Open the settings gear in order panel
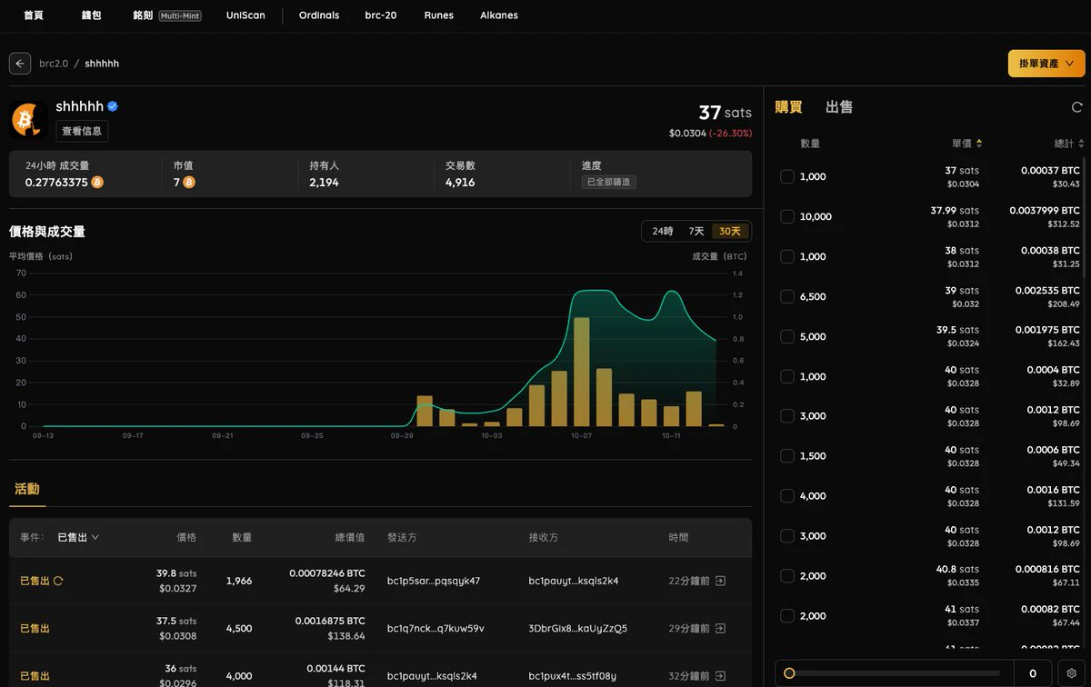This screenshot has height=687, width=1091. [1072, 673]
